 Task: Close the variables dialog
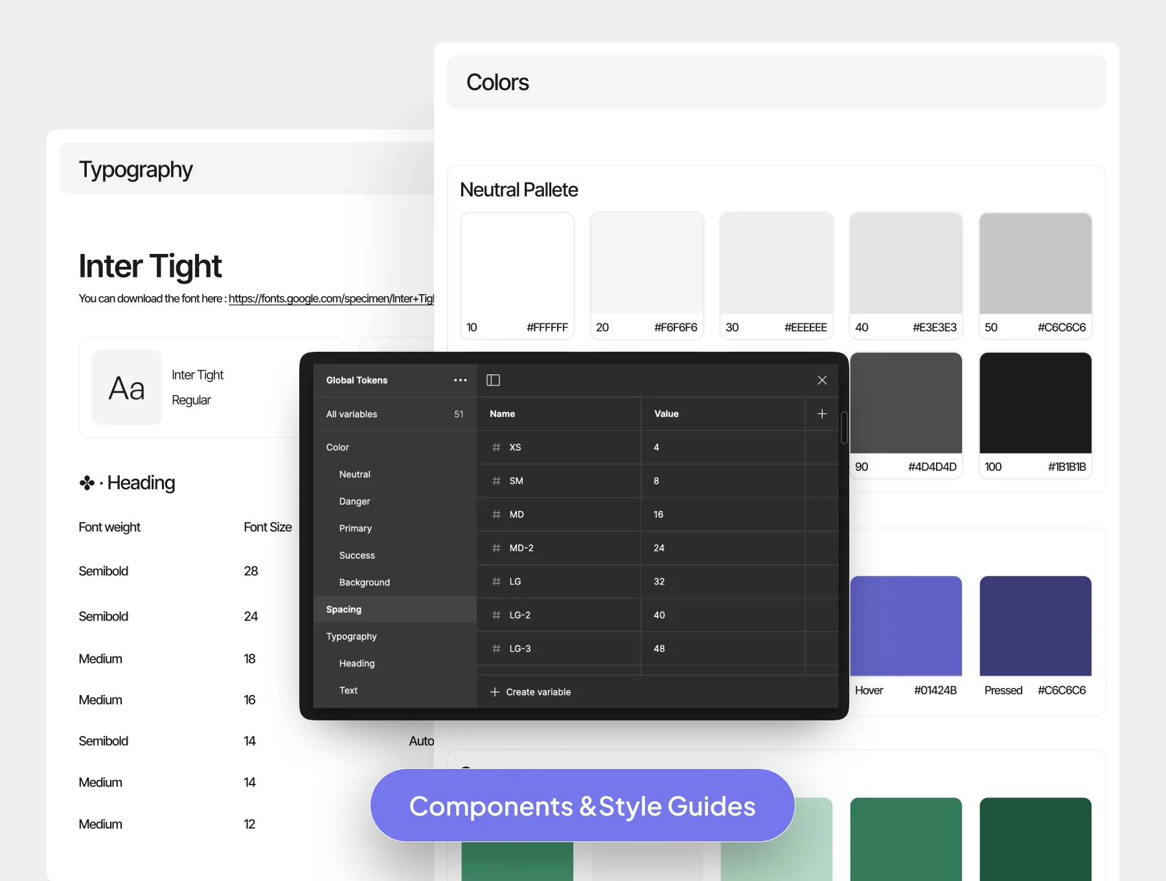[822, 380]
